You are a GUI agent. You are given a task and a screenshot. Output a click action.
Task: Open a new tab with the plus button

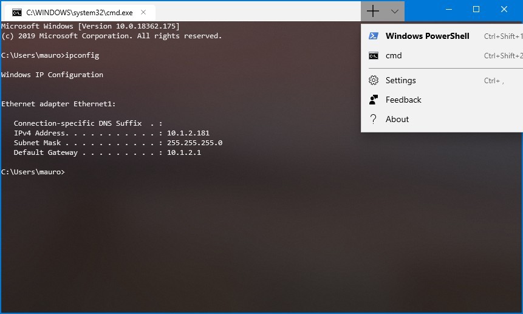coord(373,12)
